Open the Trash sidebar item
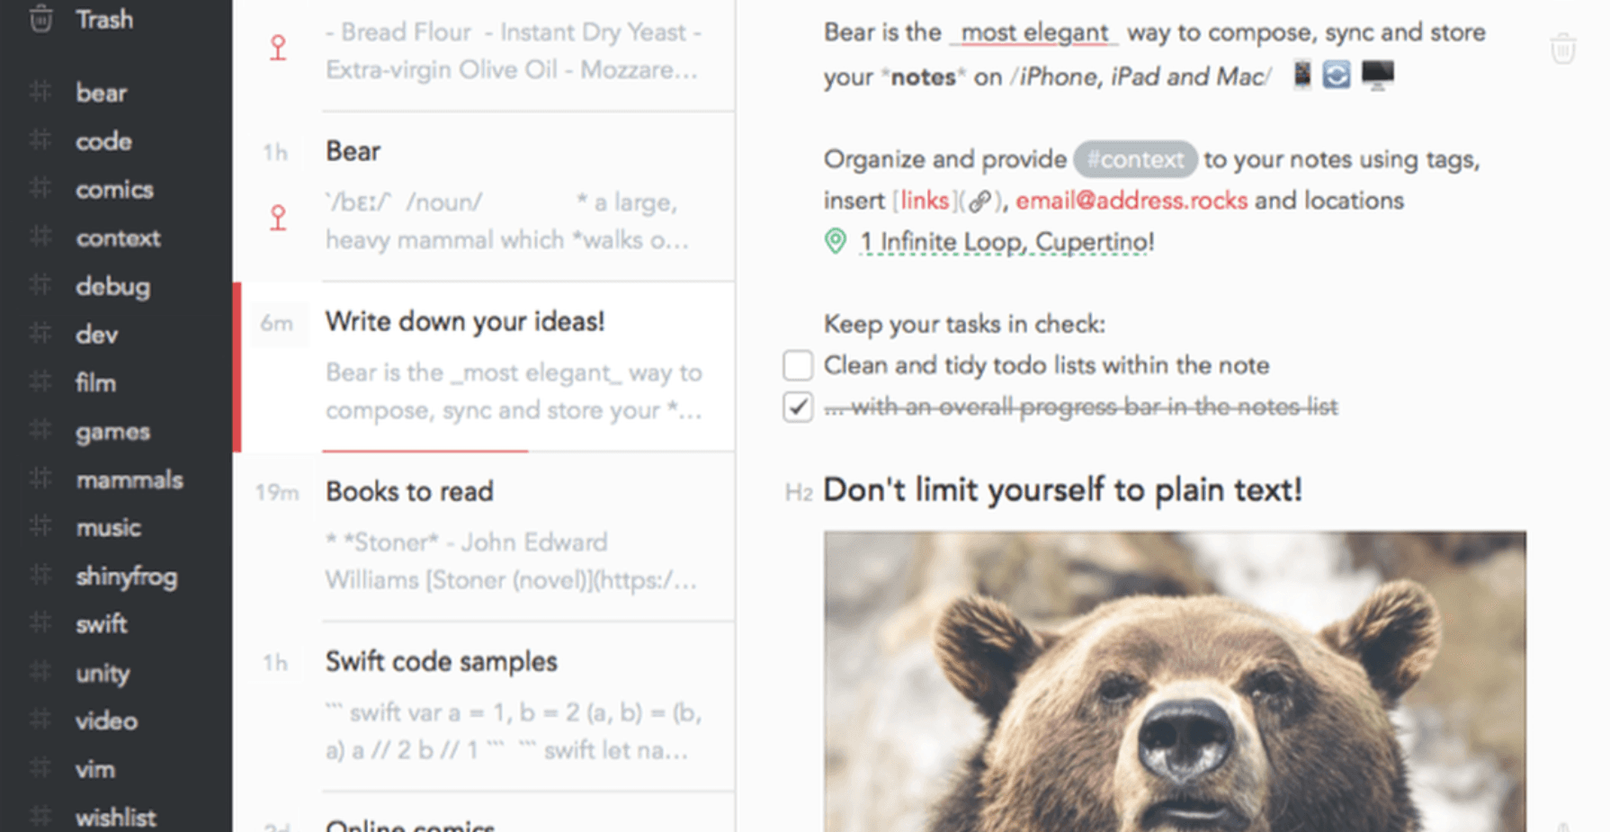 [x=104, y=19]
